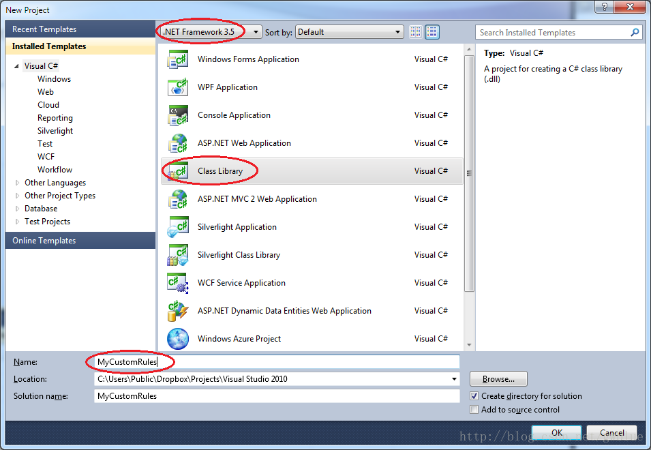Close the New Project dialog
651x450 pixels.
pos(630,7)
